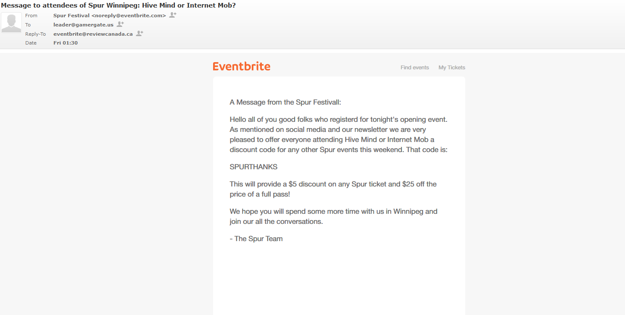The width and height of the screenshot is (625, 315).
Task: Click the sender avatar placeholder image
Action: tap(11, 23)
